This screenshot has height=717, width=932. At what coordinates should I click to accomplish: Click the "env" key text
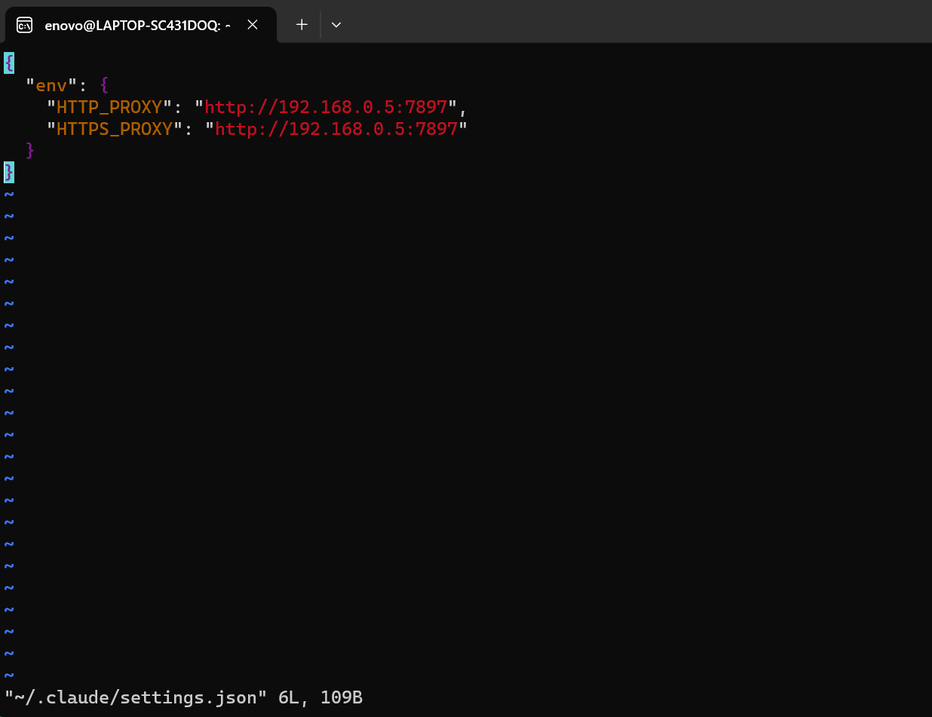pos(51,85)
